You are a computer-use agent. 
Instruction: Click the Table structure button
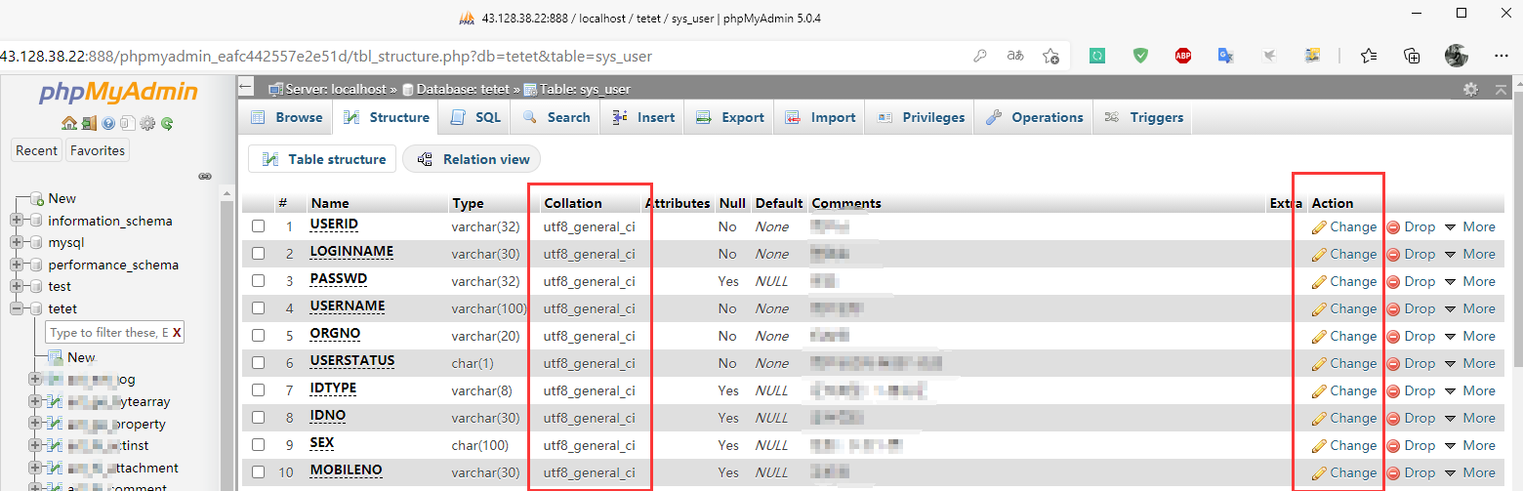click(x=322, y=159)
